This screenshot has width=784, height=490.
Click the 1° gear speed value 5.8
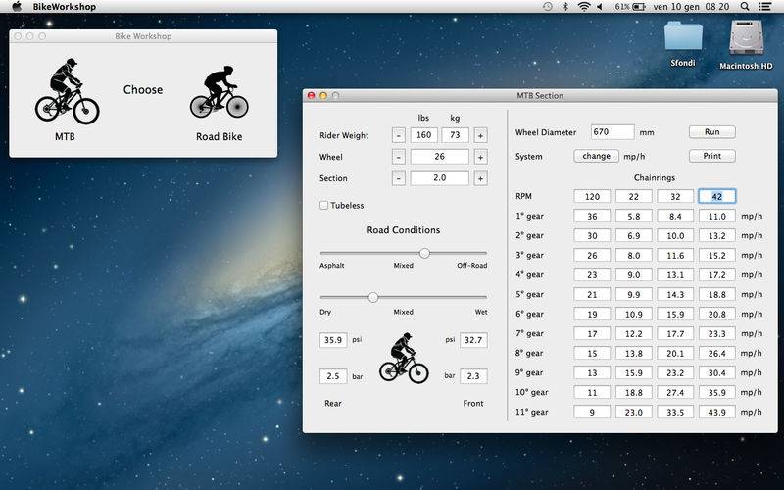tap(633, 216)
